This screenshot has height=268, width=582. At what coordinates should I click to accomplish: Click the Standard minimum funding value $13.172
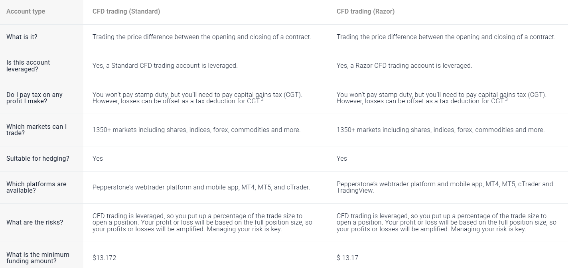105,258
